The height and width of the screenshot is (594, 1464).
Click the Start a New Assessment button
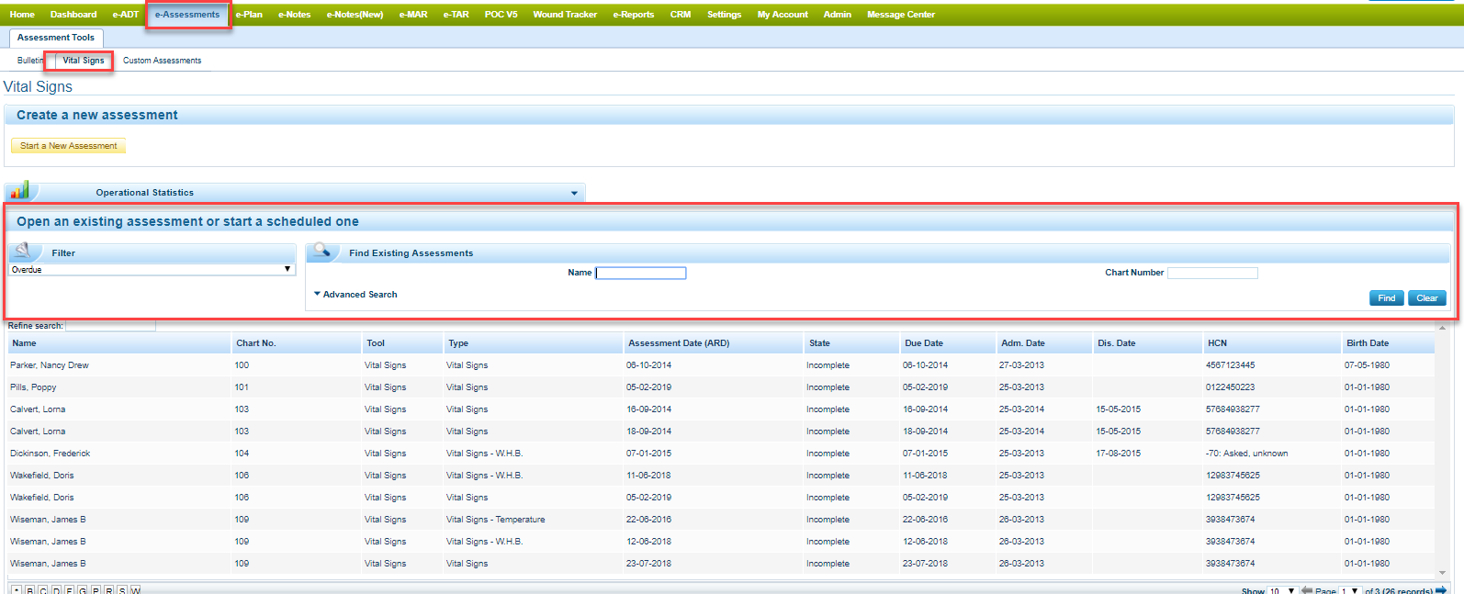[69, 146]
